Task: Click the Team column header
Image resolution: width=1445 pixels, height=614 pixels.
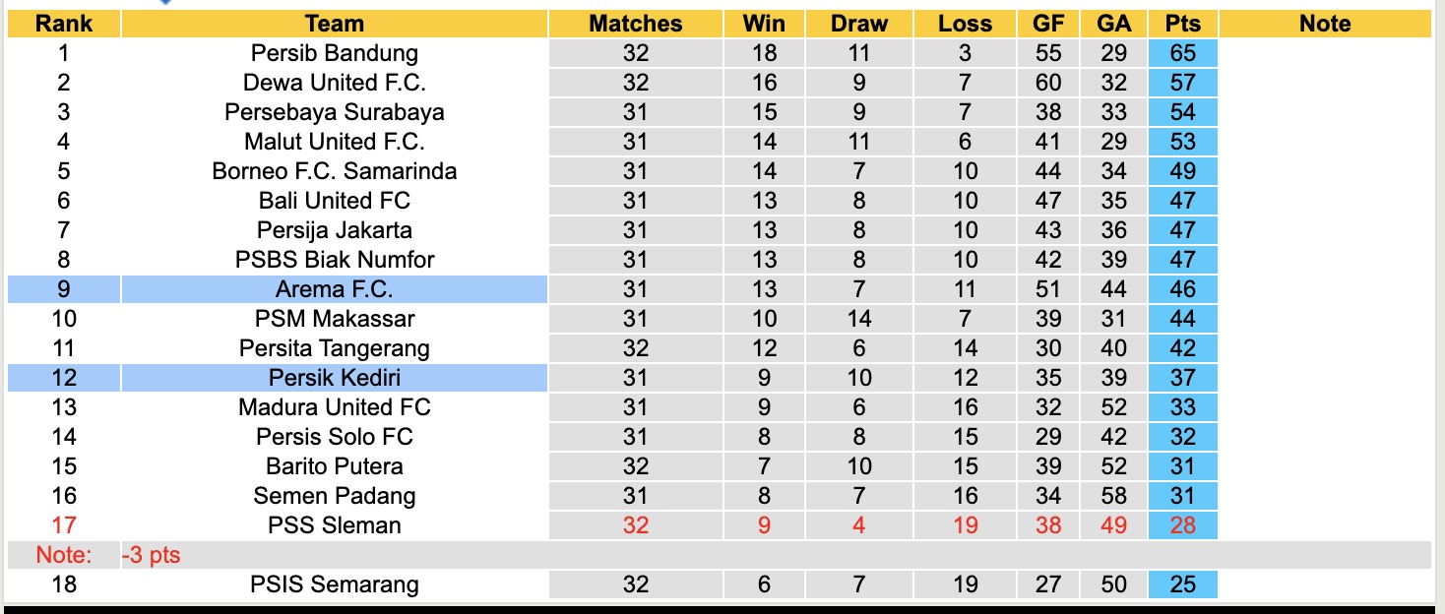Action: pos(335,24)
